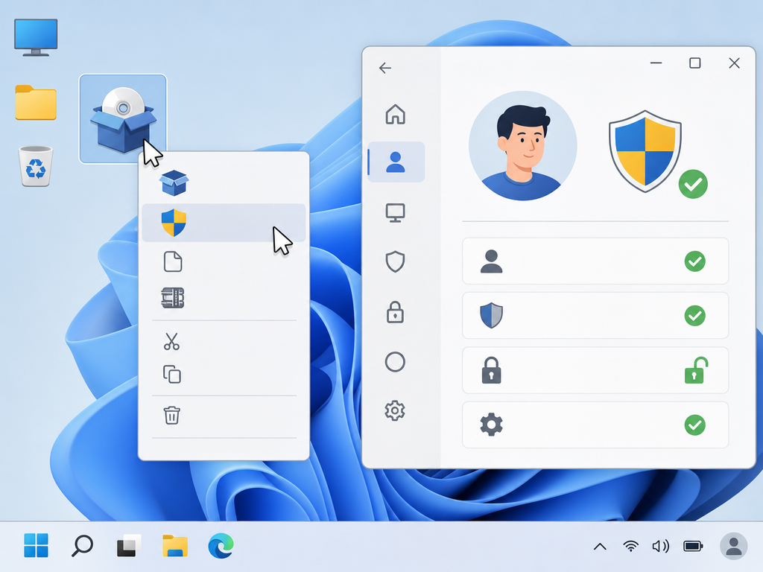Click the green checkmark badge on large shield
Image resolution: width=763 pixels, height=572 pixels.
(694, 184)
